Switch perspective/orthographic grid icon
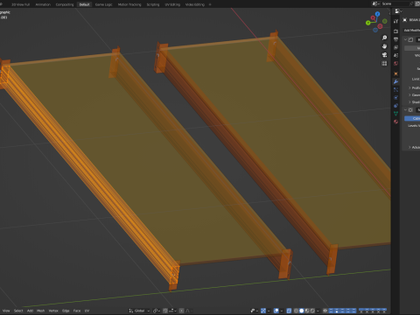This screenshot has width=420, height=315. [x=384, y=63]
